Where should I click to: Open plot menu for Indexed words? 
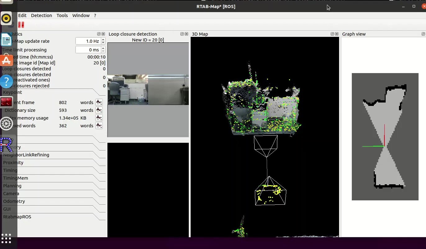pyautogui.click(x=99, y=126)
